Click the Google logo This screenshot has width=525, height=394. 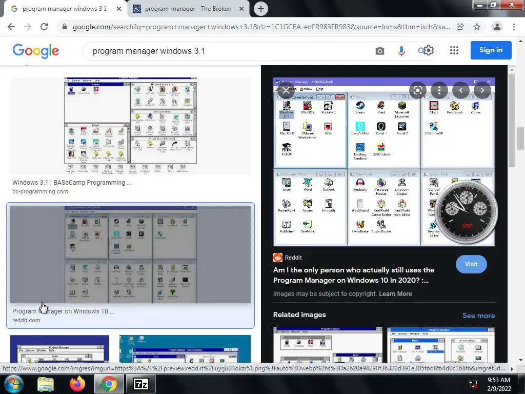pos(36,51)
